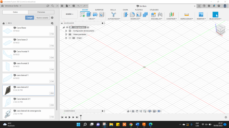Viewport: 229px width, 128px height.
Task: Select the Offset Plane construct icon
Action: (172, 15)
